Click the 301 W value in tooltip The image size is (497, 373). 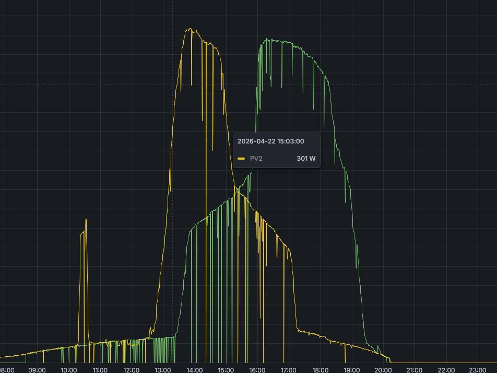(306, 159)
